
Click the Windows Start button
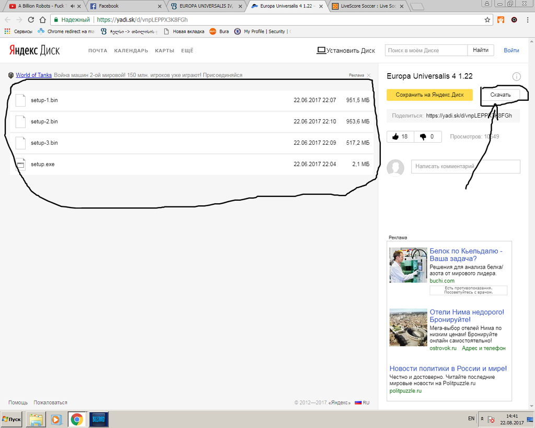point(11,419)
